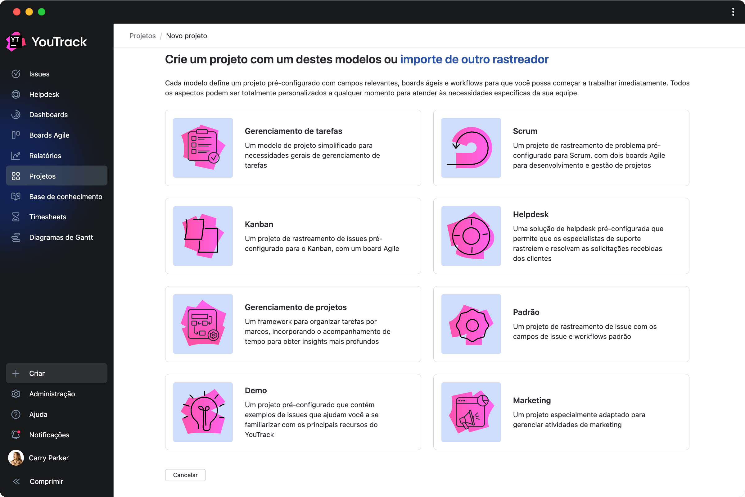Collapse sidebar with Comprimir arrows
Screen dimensions: 745x497
click(x=16, y=481)
